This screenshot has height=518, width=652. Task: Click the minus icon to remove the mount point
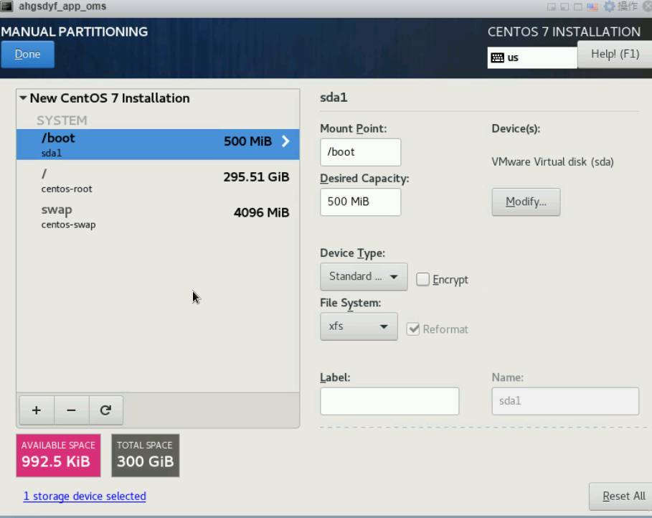[x=71, y=410]
